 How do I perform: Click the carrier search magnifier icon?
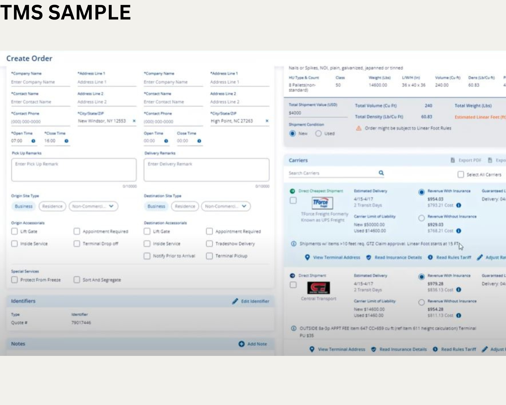coord(381,173)
